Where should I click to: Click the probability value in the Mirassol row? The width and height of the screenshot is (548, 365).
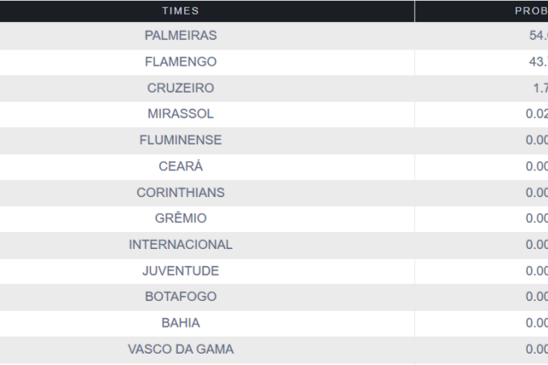[x=536, y=114]
